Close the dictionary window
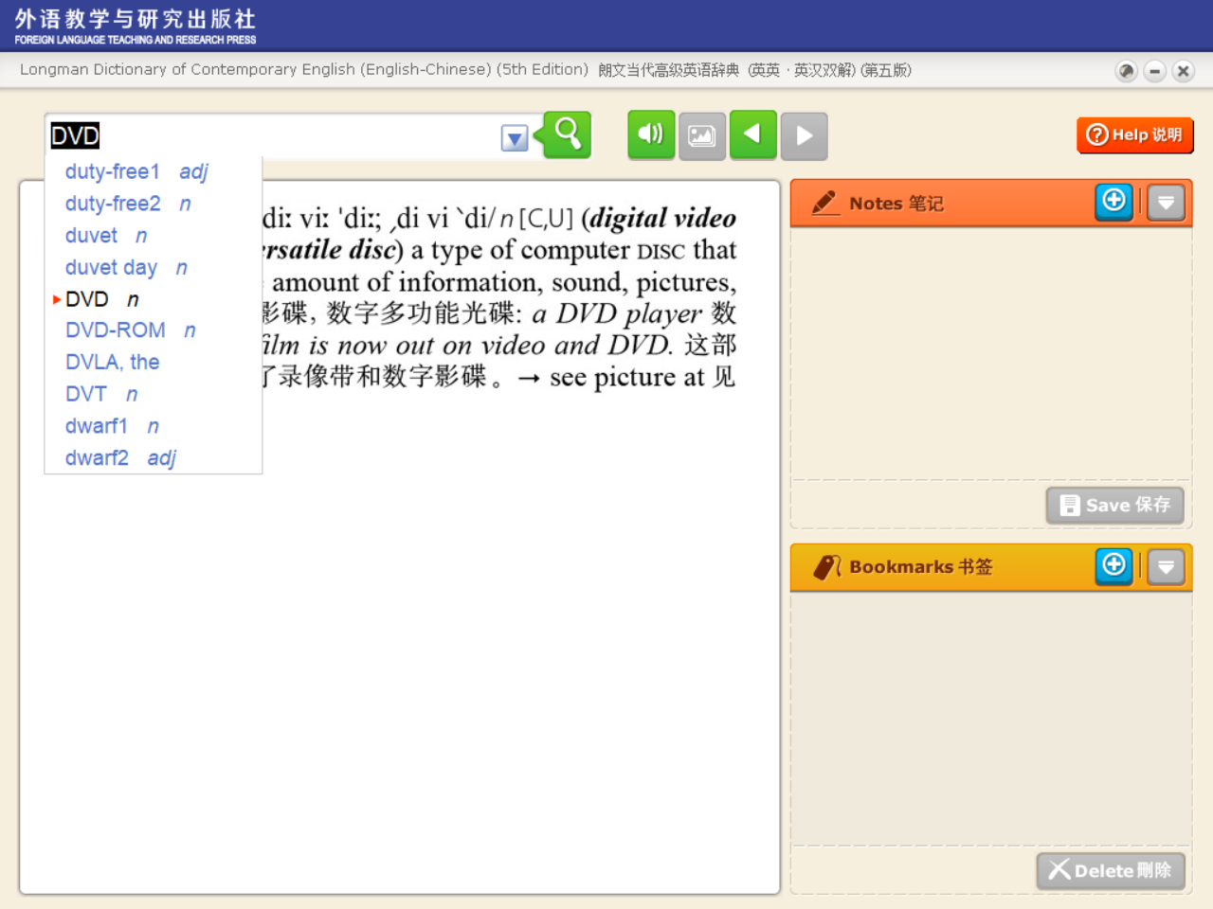Screen dimensions: 1213x909 coord(1184,71)
